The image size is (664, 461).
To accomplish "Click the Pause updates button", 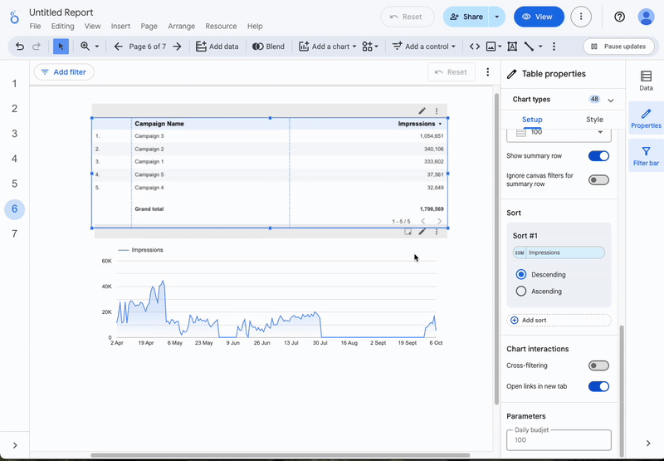I will pos(618,47).
